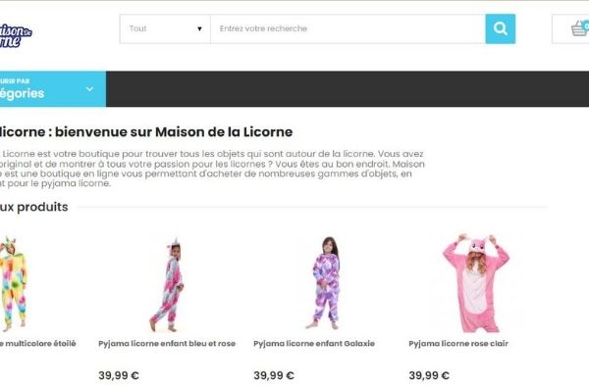Click the price under the Galaxie pyjama
The image size is (589, 392).
click(x=274, y=375)
